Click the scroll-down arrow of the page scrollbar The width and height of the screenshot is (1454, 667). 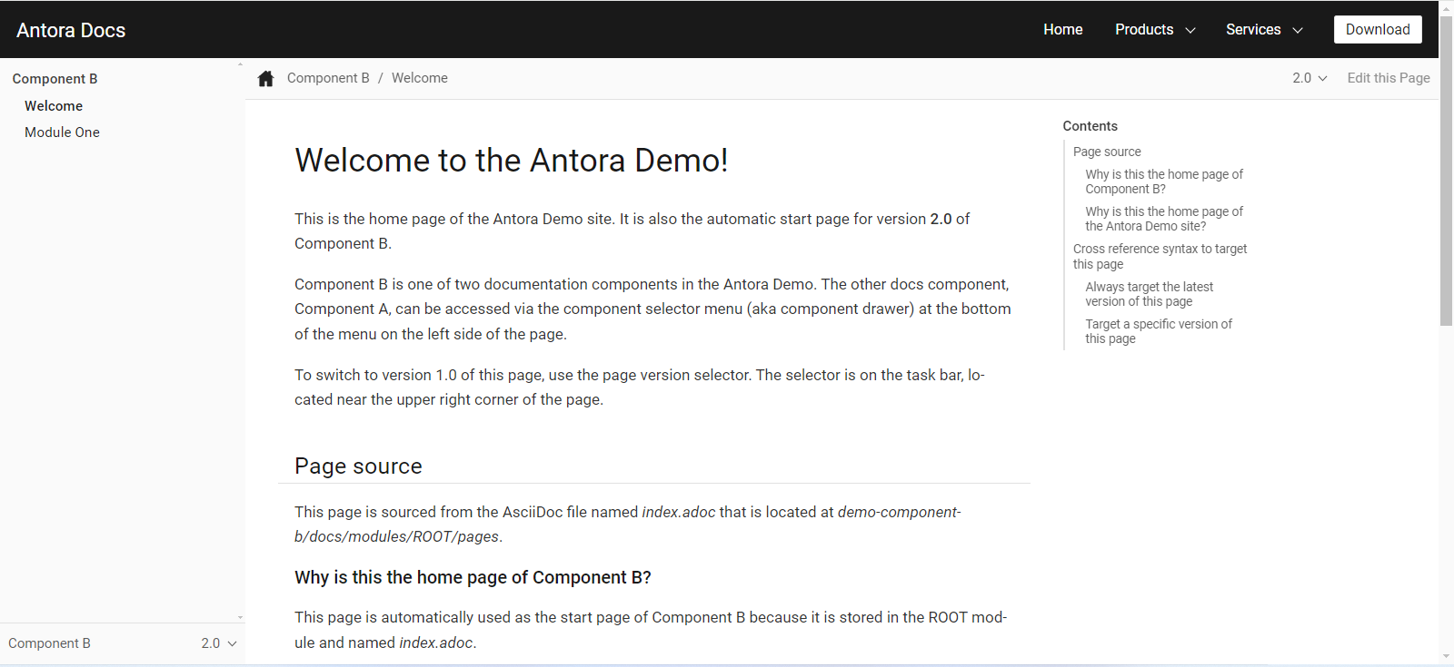click(1446, 656)
